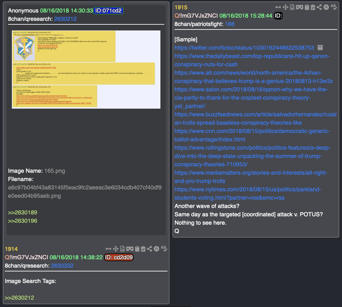Click image file icon in post 1914
The height and width of the screenshot is (307, 342).
122,249
